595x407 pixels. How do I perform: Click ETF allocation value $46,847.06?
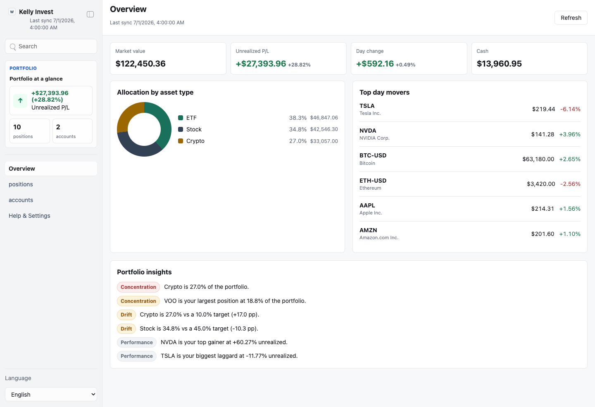tap(324, 118)
